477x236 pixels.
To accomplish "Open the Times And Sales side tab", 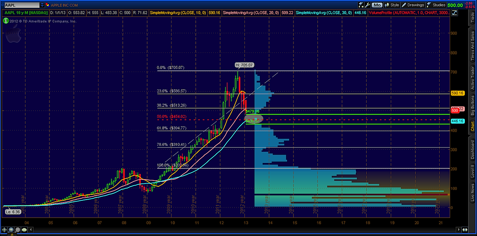I will tap(472, 46).
